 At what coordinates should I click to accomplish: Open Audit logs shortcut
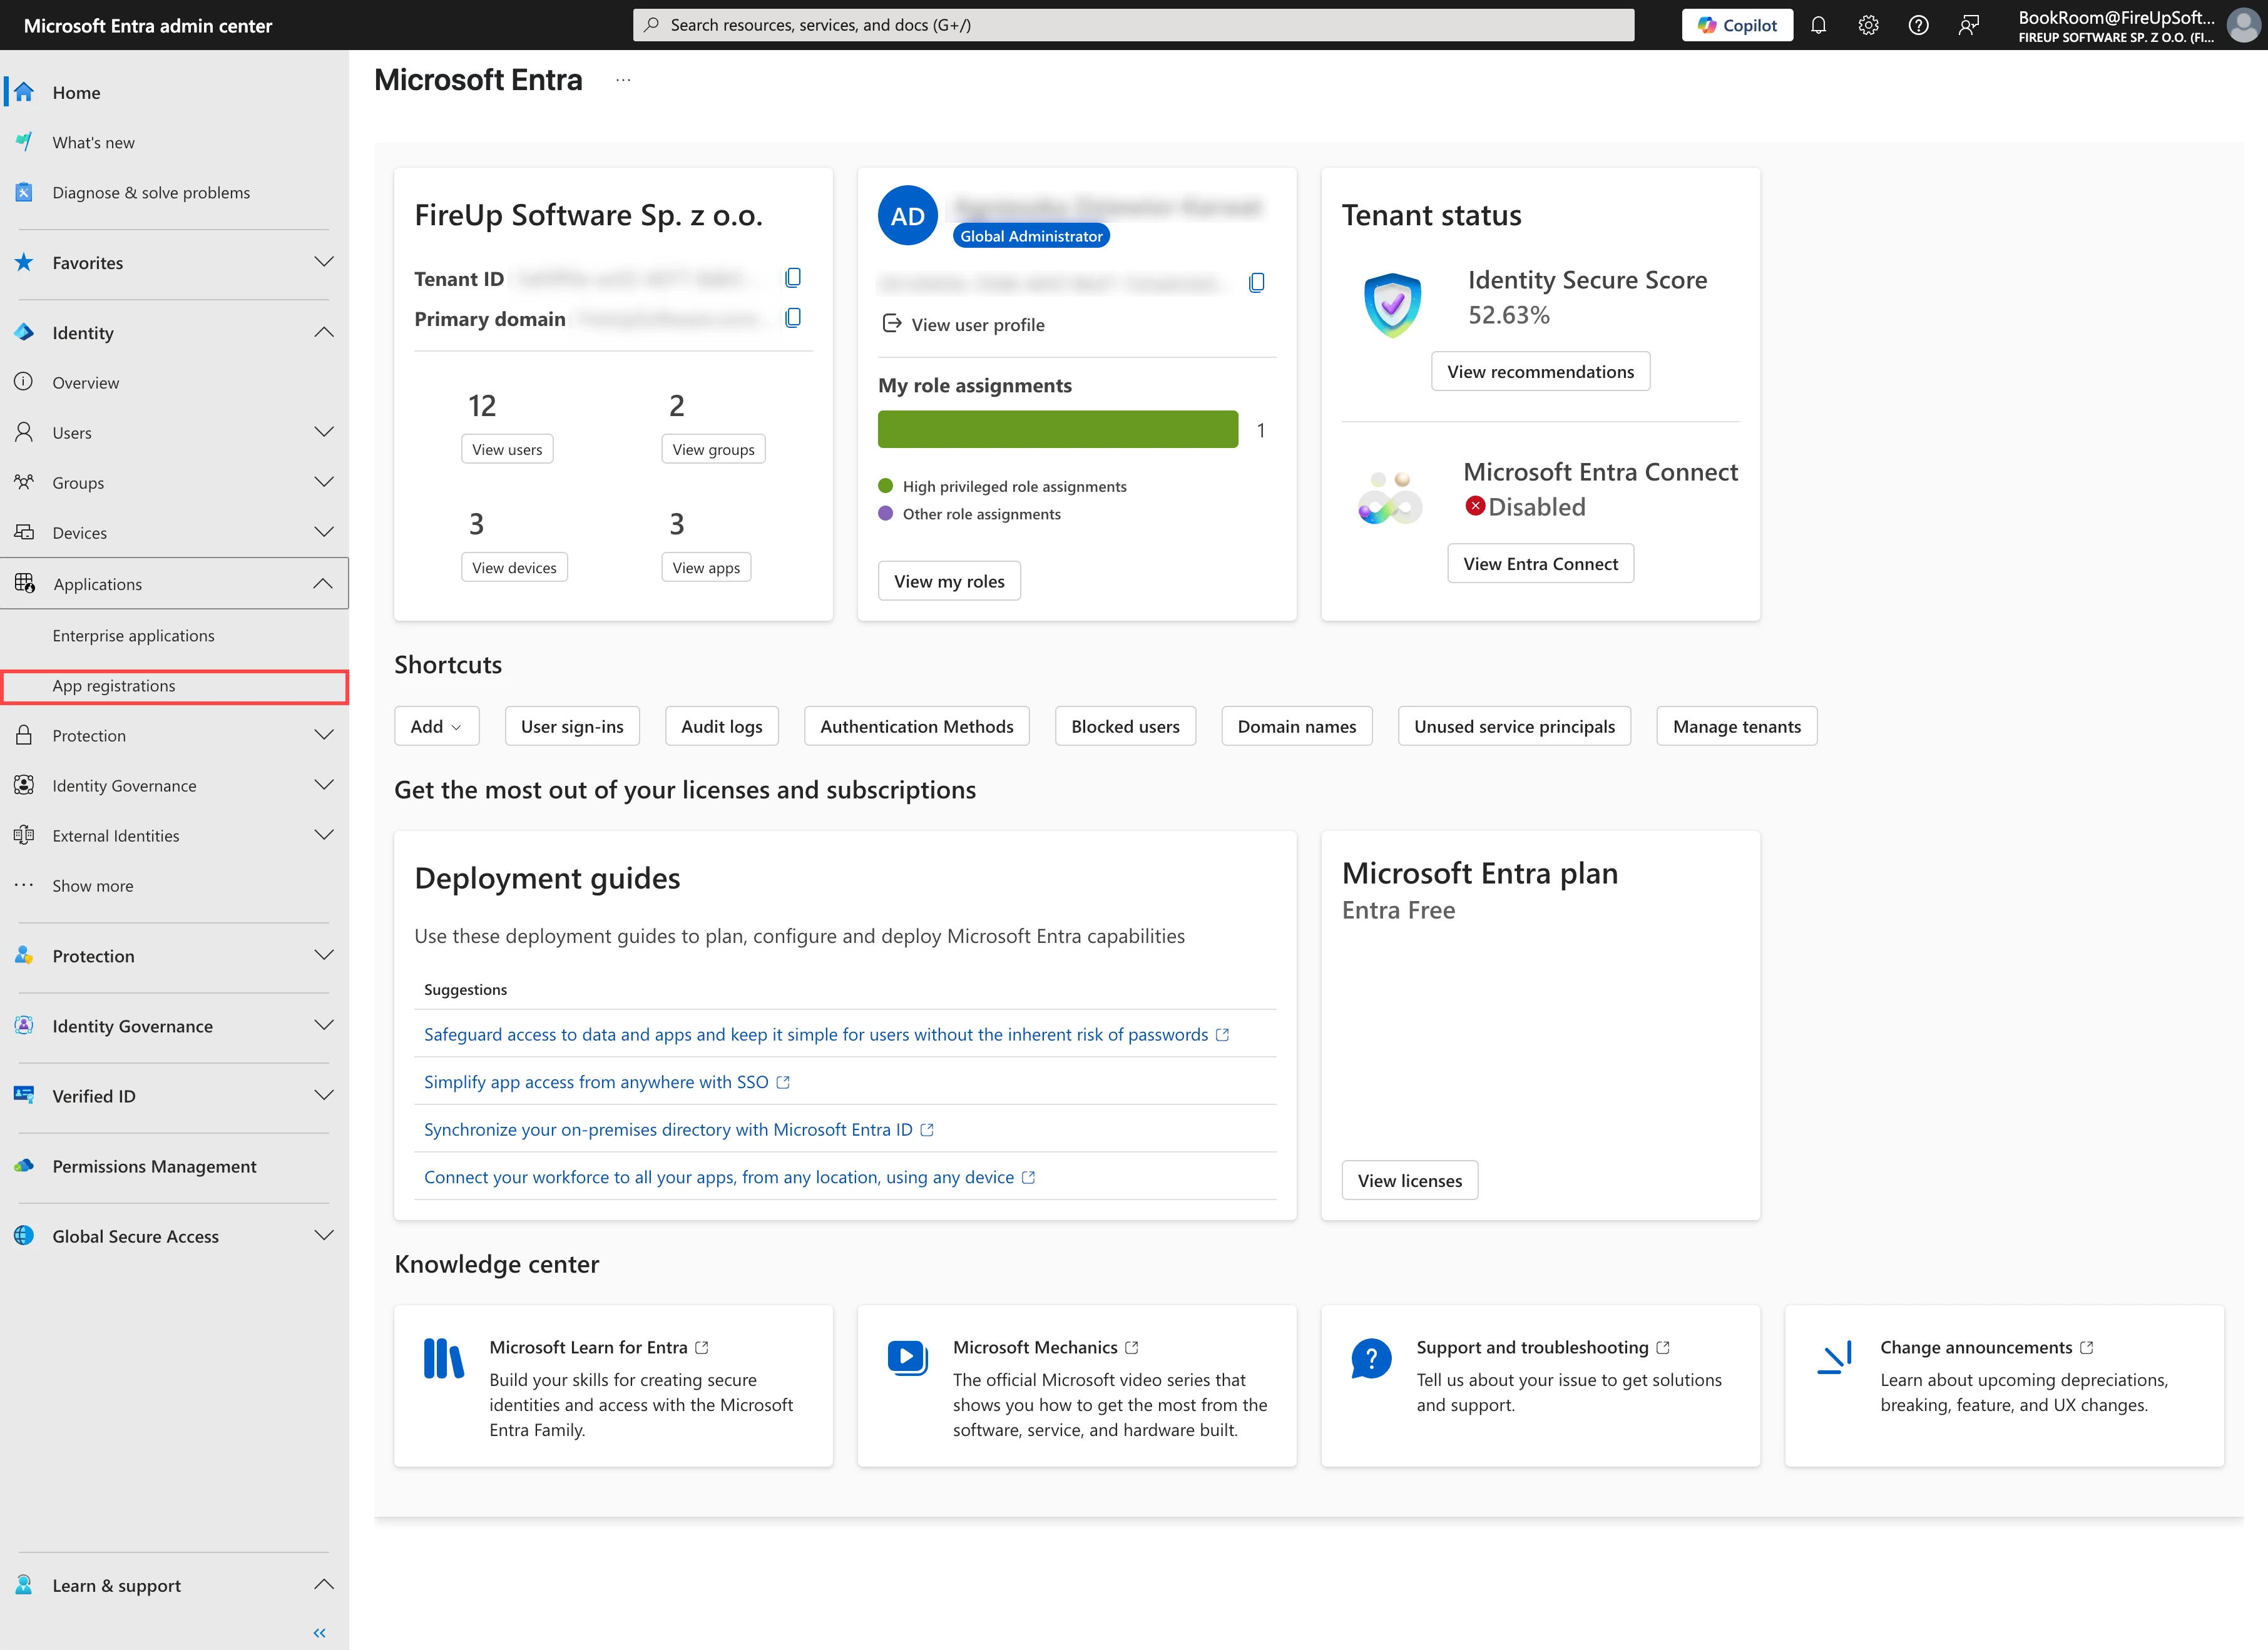(721, 726)
